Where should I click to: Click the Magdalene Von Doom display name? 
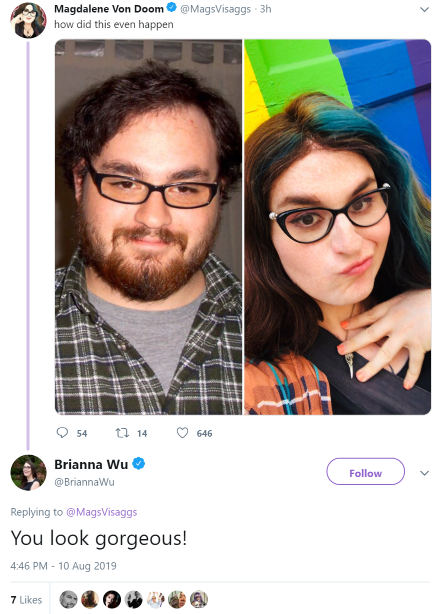click(109, 9)
